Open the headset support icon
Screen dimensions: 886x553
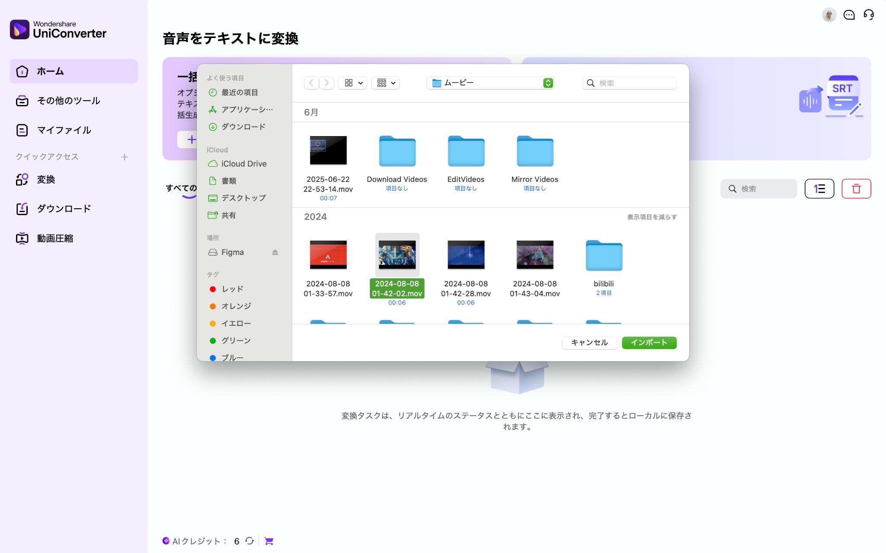(868, 15)
